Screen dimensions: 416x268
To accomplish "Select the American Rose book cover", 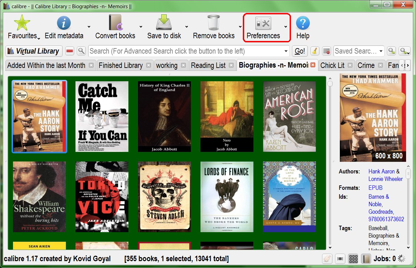I will point(289,116).
